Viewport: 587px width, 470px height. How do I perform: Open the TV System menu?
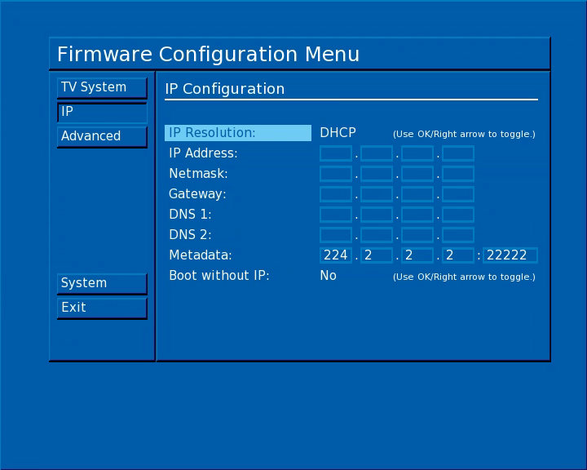[102, 88]
